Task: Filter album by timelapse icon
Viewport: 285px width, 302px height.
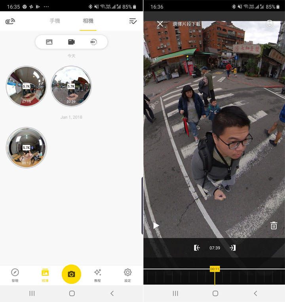Action: coord(93,42)
